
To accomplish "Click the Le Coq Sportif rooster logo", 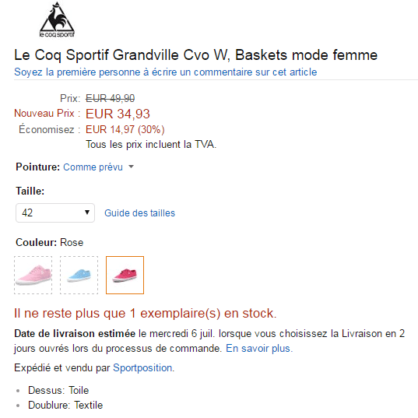I will [x=57, y=19].
